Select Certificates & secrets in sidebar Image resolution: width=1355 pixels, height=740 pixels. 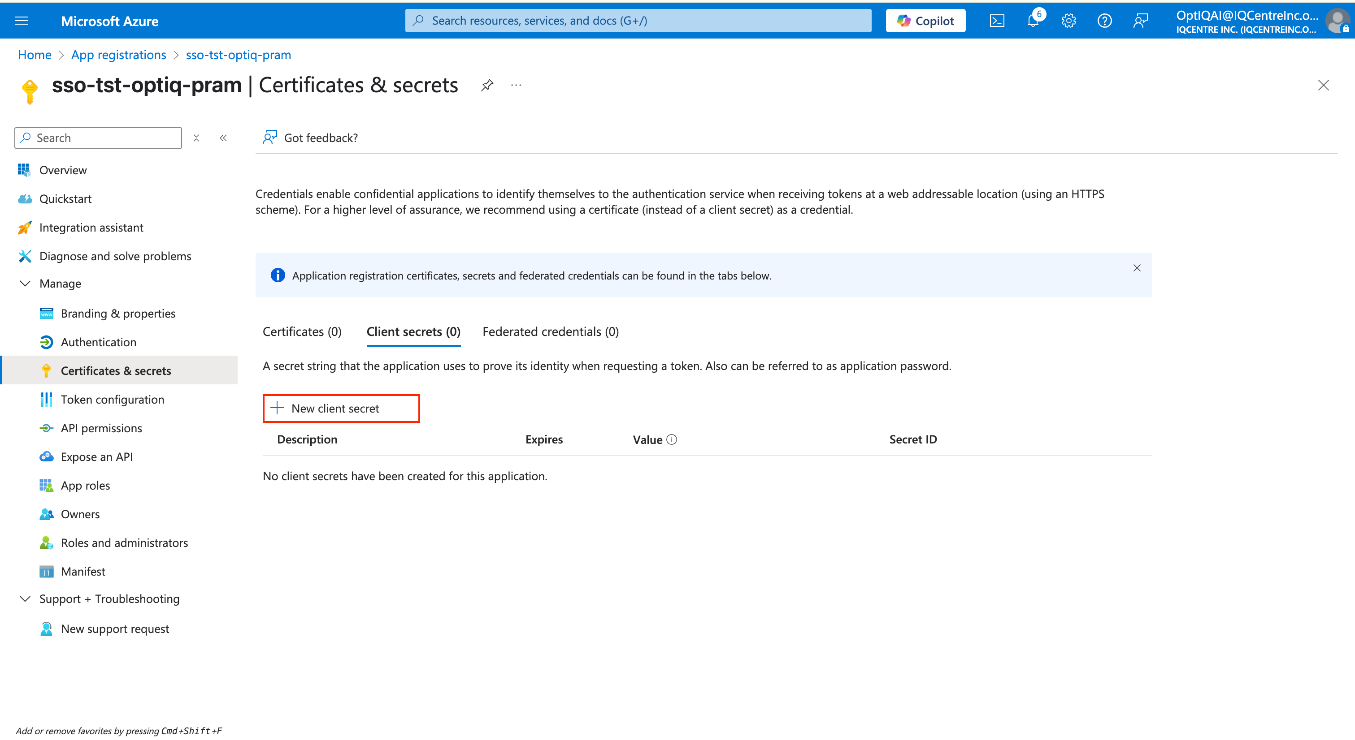[x=120, y=370]
